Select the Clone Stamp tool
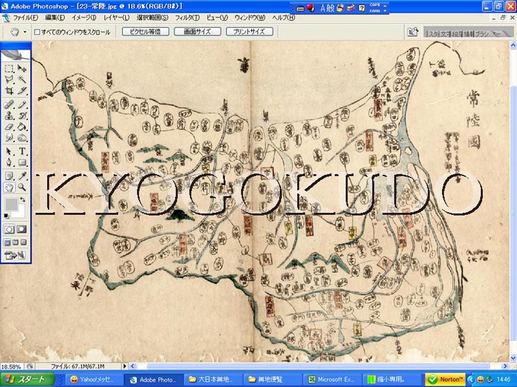Viewport: 517px width, 387px height. click(x=9, y=116)
